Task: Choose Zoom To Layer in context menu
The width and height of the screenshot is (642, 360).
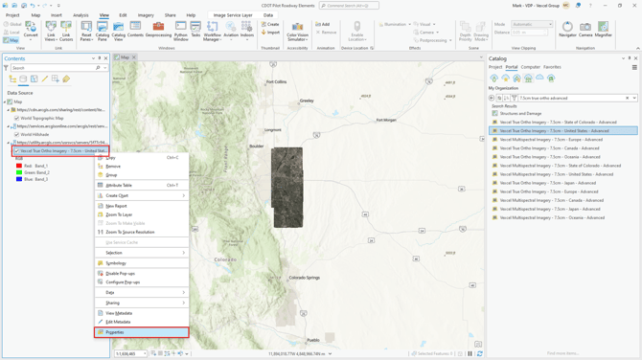Action: [142, 214]
